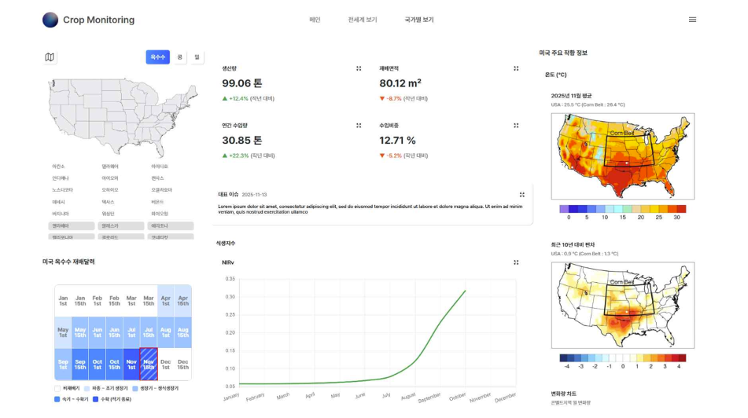
Task: Switch crop to 콩
Action: (x=180, y=57)
